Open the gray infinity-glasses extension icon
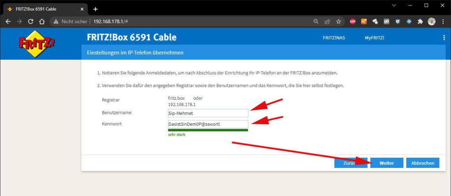The width and height of the screenshot is (451, 196). (x=386, y=22)
